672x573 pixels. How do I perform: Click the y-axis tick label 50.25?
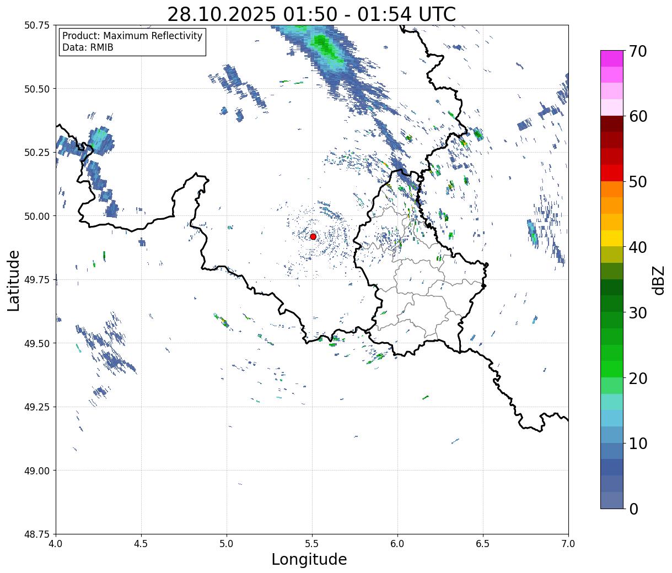(37, 153)
